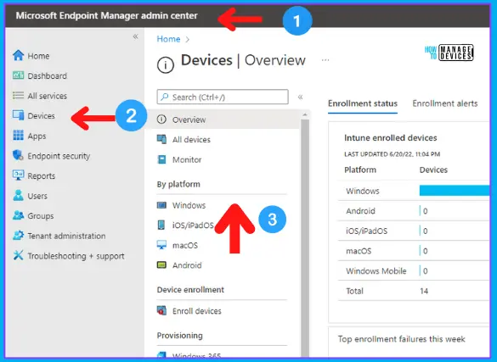Click the macOS monitor icon
This screenshot has width=497, height=362.
coord(161,245)
